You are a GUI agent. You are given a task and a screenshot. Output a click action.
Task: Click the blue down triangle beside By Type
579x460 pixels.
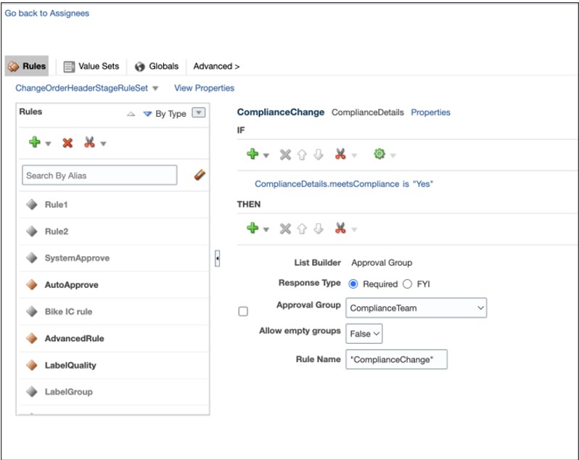tap(147, 114)
